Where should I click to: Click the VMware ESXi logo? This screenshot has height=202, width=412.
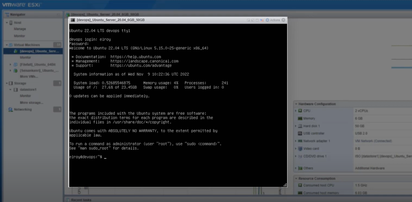point(22,4)
